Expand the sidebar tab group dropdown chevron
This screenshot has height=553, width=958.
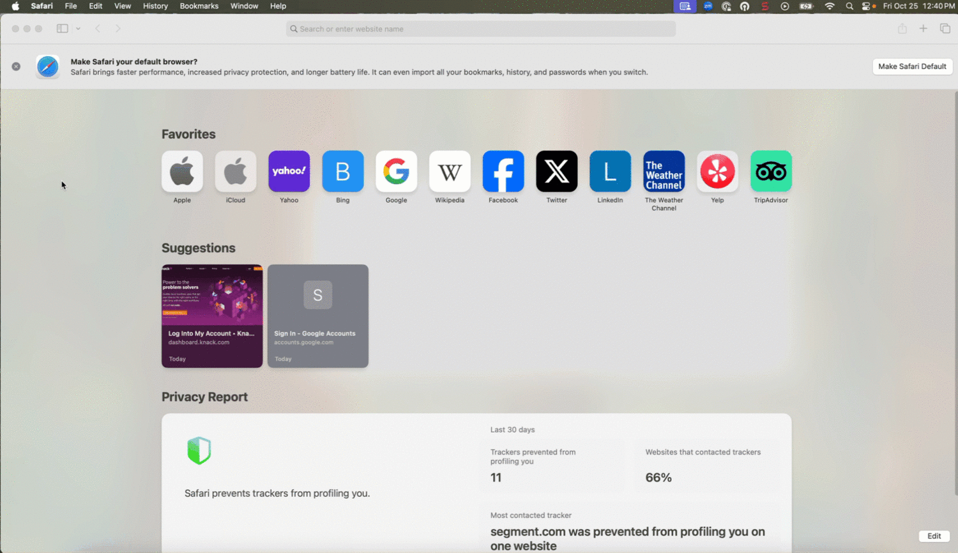click(x=78, y=29)
